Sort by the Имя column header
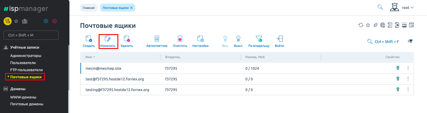The height and width of the screenshot is (113, 427). 90,57
